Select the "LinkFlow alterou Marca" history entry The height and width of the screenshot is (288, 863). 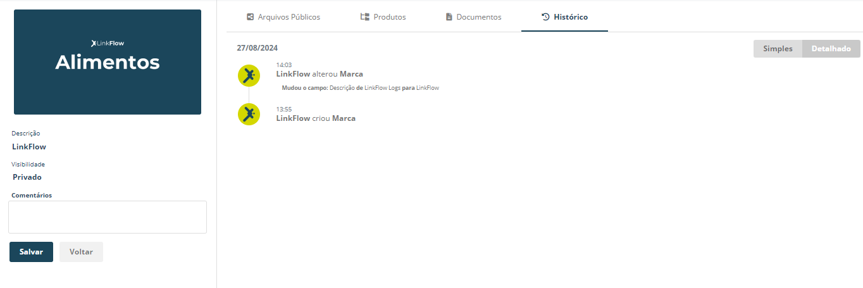[x=320, y=74]
